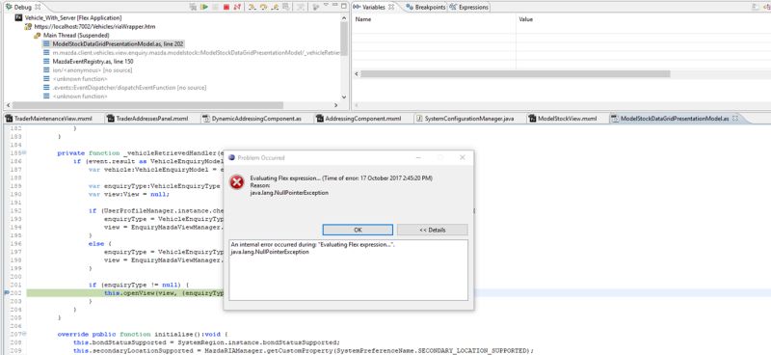Click the Name column header in Variables
This screenshot has height=355, width=771.
click(363, 19)
